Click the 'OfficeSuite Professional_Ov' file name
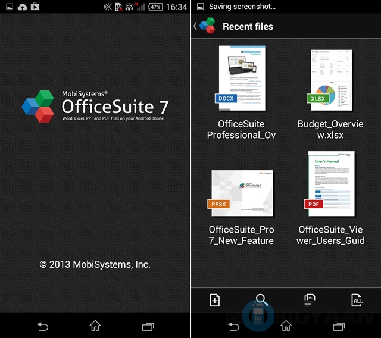This screenshot has height=338, width=381. 241,129
